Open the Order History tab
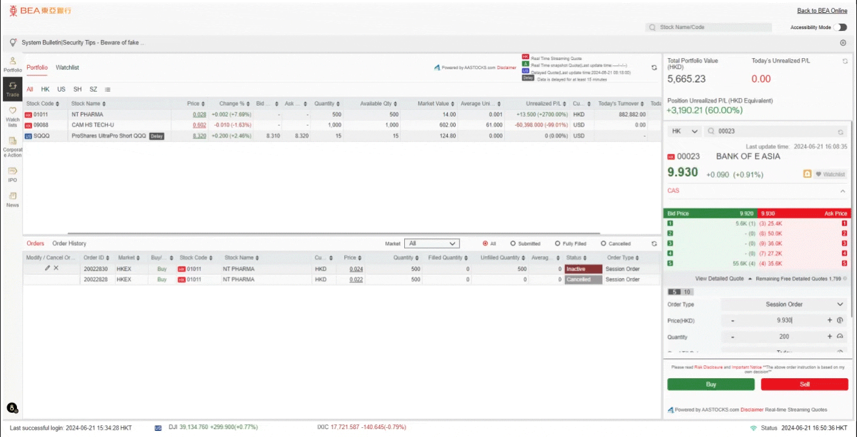 tap(69, 243)
